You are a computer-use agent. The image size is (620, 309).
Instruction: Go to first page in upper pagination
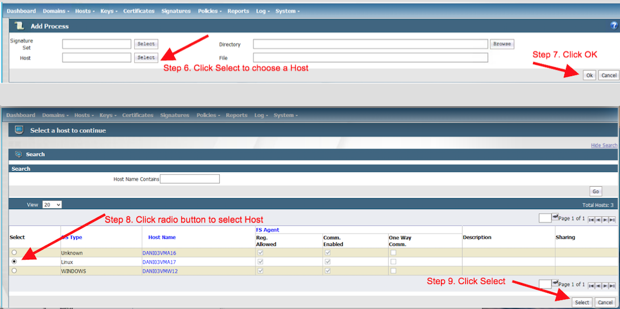pos(592,220)
